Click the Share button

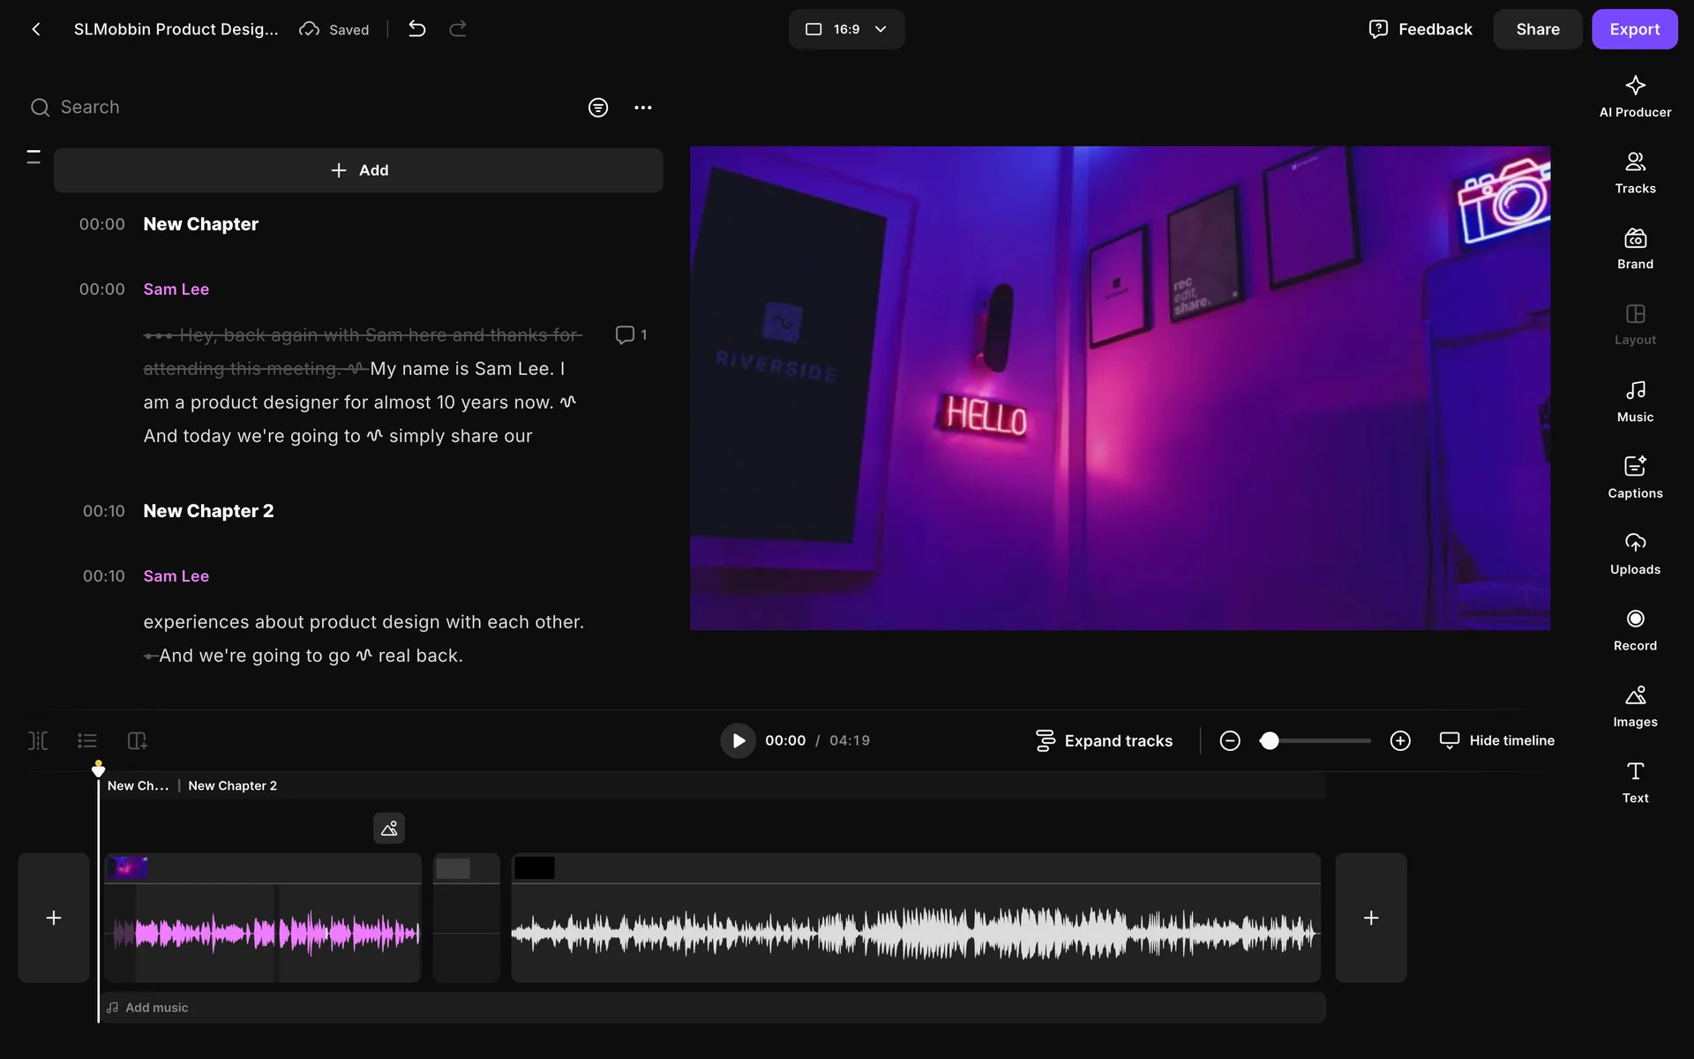coord(1537,29)
